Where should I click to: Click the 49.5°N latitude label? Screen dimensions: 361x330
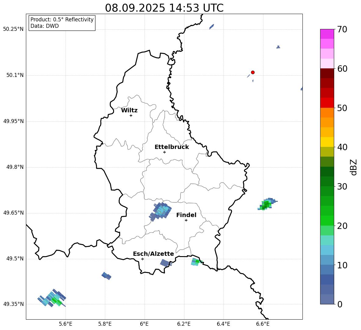pyautogui.click(x=15, y=259)
